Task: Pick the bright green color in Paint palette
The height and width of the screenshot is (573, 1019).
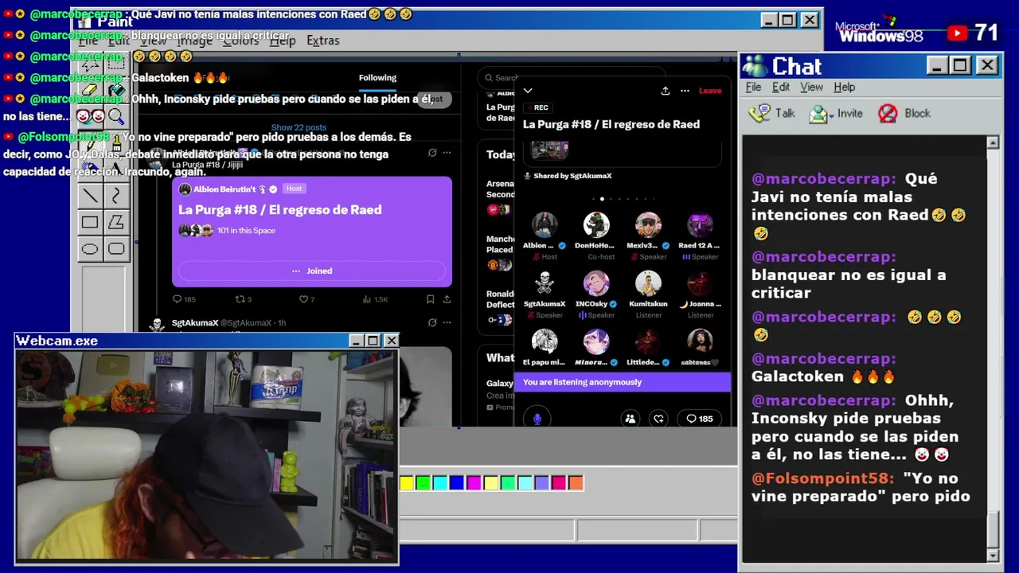Action: (x=423, y=483)
